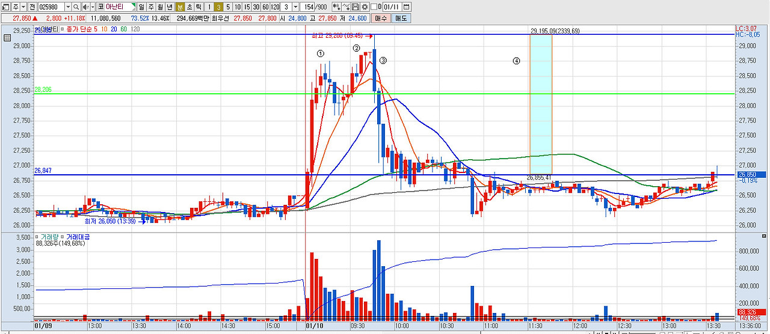Click volume value 11,080,560 in quote bar
The height and width of the screenshot is (334, 770).
point(105,19)
